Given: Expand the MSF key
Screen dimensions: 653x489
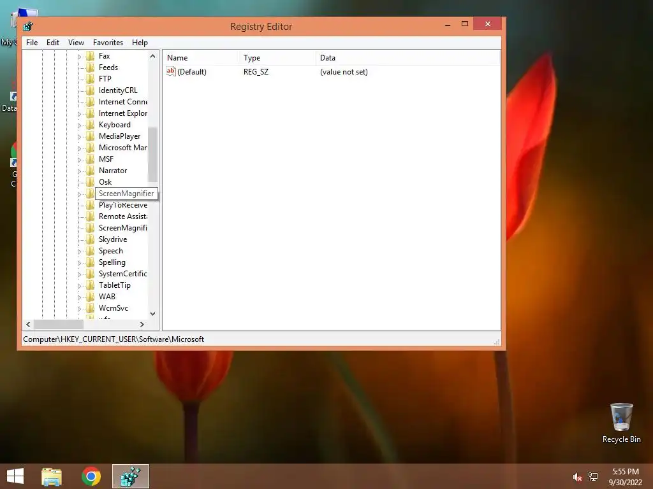Looking at the screenshot, I should click(79, 160).
